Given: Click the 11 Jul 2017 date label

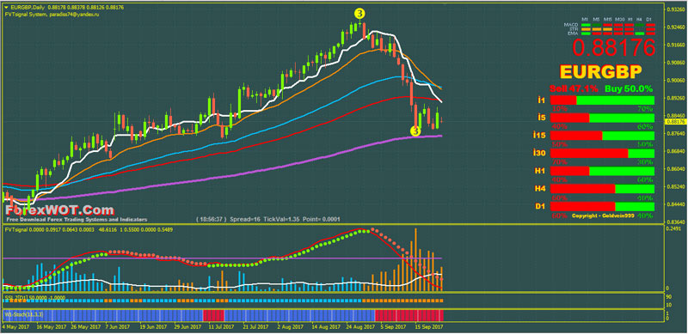Looking at the screenshot, I should 222,327.
